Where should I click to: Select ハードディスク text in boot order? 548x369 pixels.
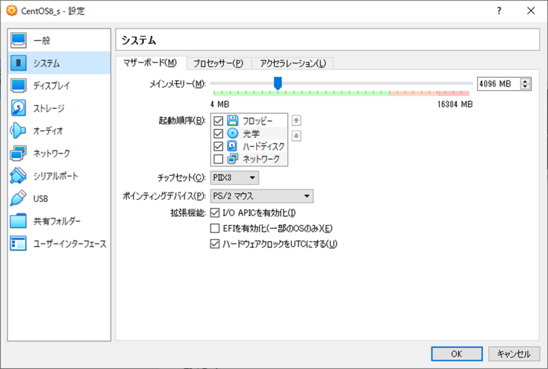coord(263,146)
